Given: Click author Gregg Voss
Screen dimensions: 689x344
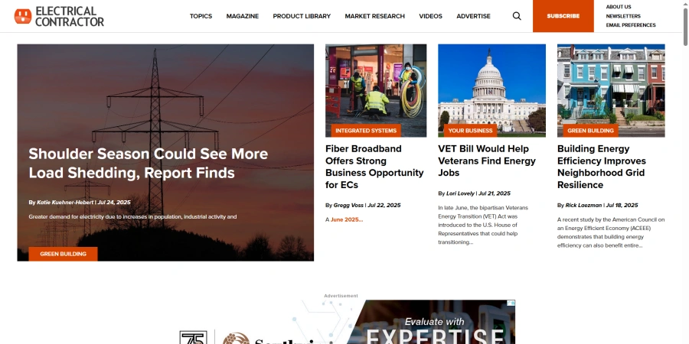Looking at the screenshot, I should tap(348, 205).
